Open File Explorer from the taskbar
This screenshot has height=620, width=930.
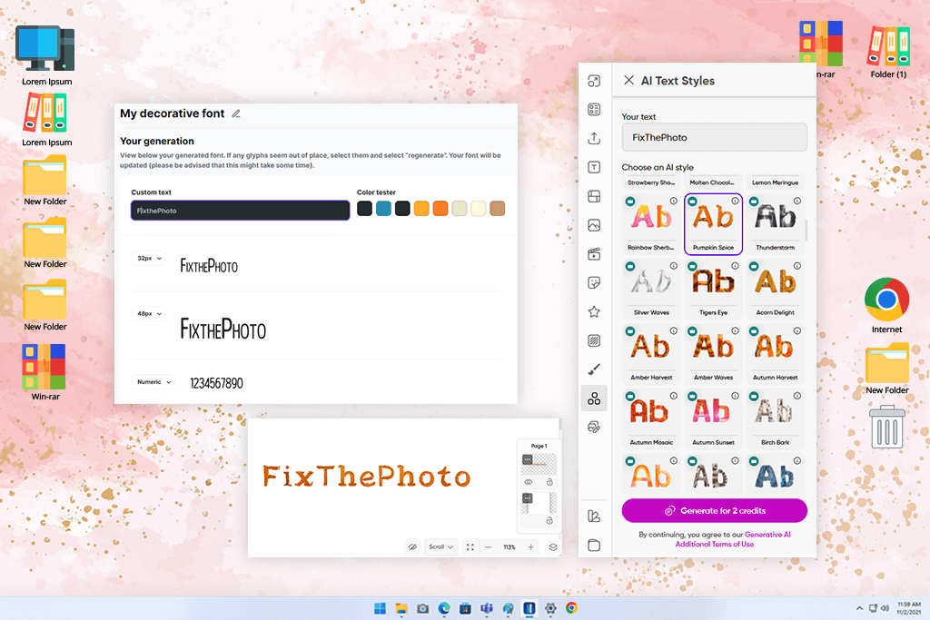[401, 608]
